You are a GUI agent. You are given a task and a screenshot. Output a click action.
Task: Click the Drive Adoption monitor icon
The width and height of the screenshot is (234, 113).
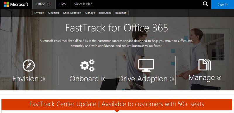click(x=146, y=65)
